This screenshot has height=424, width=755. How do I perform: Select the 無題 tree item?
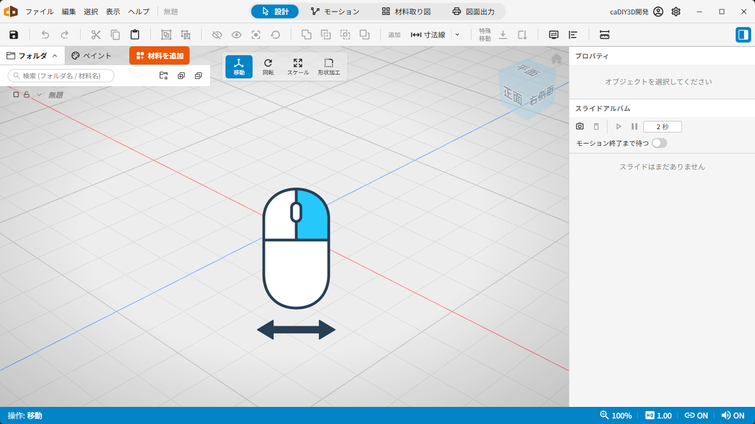click(x=55, y=95)
